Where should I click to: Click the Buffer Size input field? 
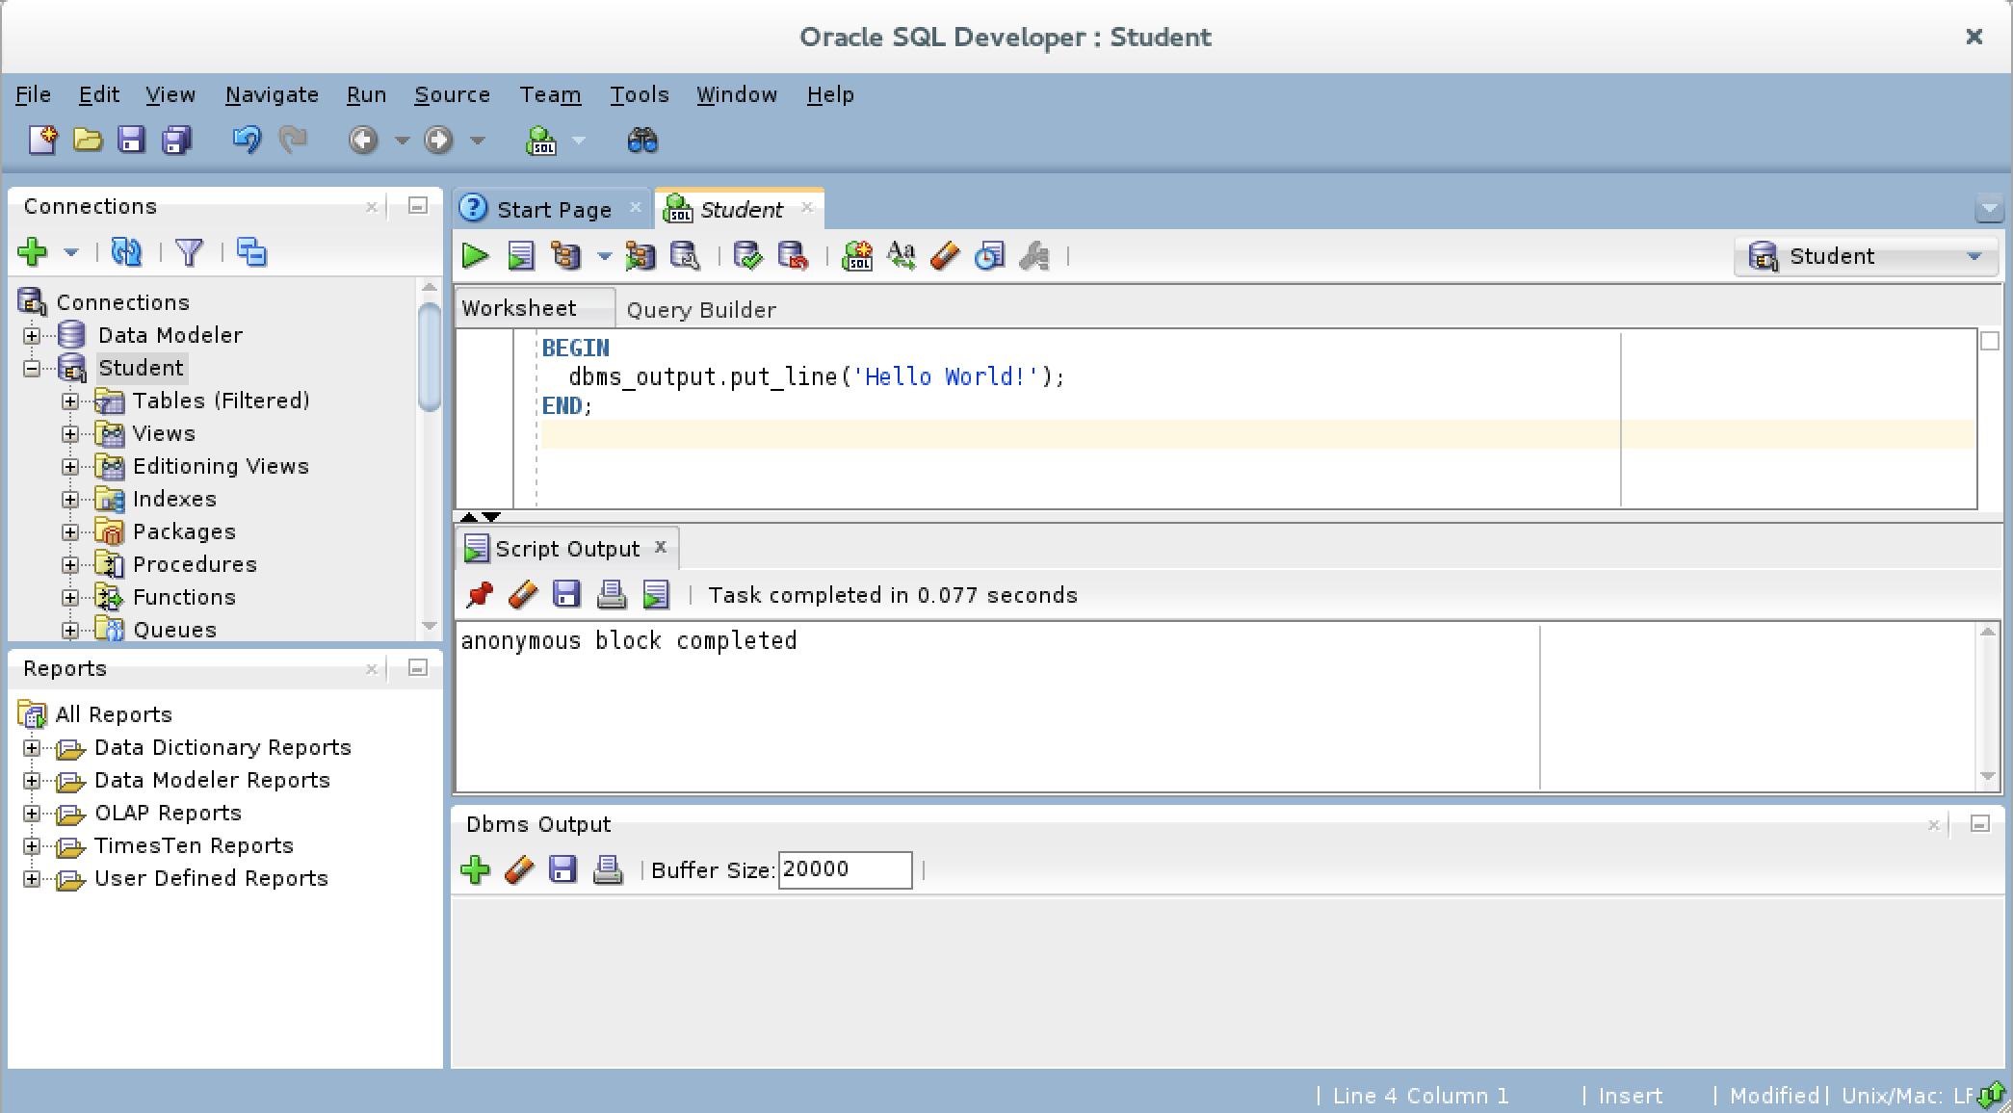pos(844,869)
